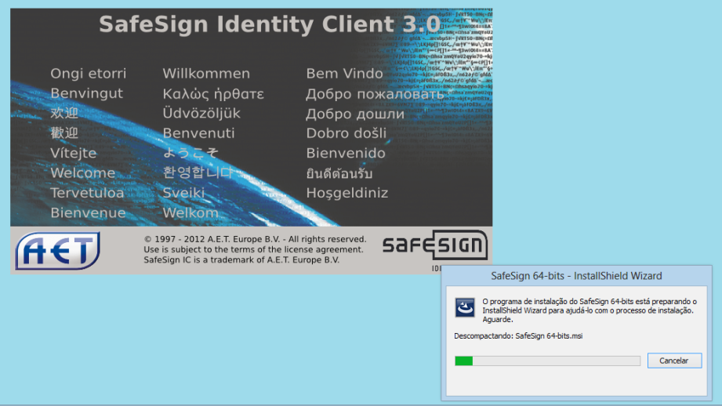The image size is (722, 406).
Task: Click the Korean greeting '환영합니다'
Action: click(x=198, y=172)
